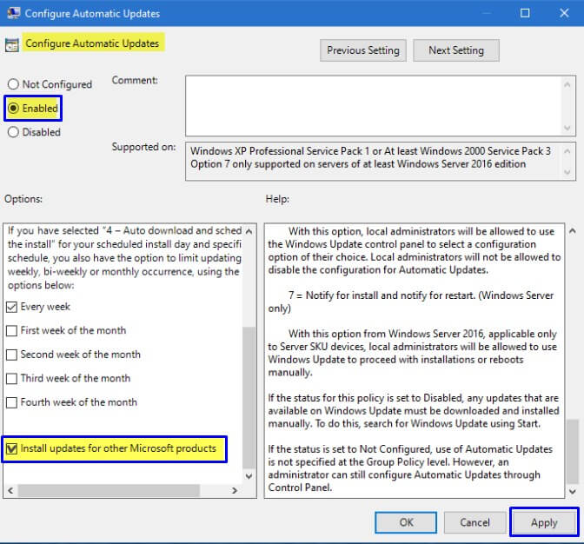The width and height of the screenshot is (584, 544).
Task: Click the Options pane horizontal scrollbar thumb
Action: coord(109,490)
